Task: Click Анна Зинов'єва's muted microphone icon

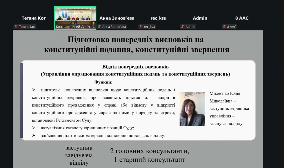Action: pos(99,27)
